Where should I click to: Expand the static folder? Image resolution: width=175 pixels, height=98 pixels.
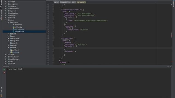coord(6,62)
